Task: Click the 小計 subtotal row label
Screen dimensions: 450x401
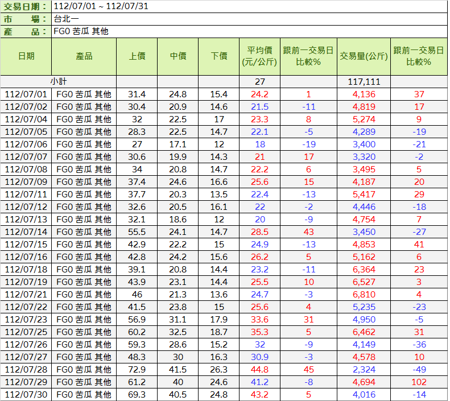Action: pos(59,82)
